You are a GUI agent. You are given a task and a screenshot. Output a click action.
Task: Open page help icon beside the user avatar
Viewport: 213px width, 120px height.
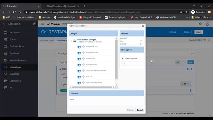(200, 24)
